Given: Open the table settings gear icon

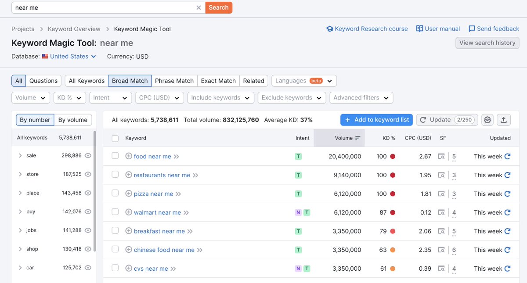Looking at the screenshot, I should (x=487, y=120).
